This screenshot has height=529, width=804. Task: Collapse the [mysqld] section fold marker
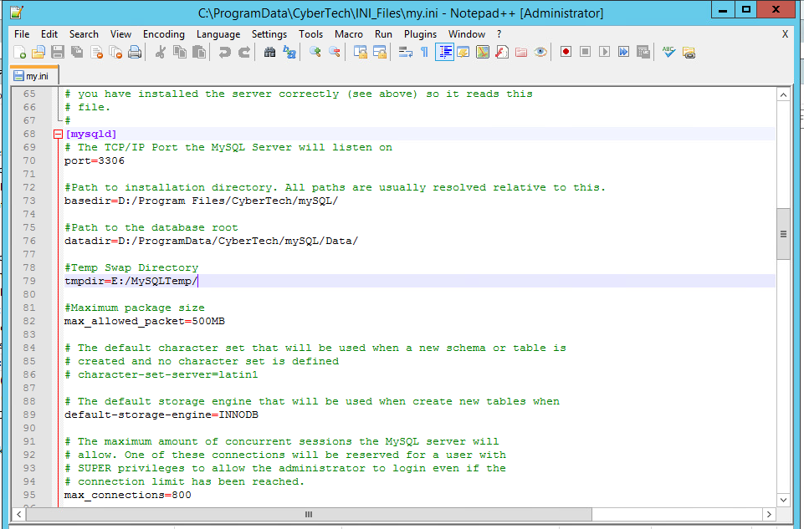click(58, 135)
